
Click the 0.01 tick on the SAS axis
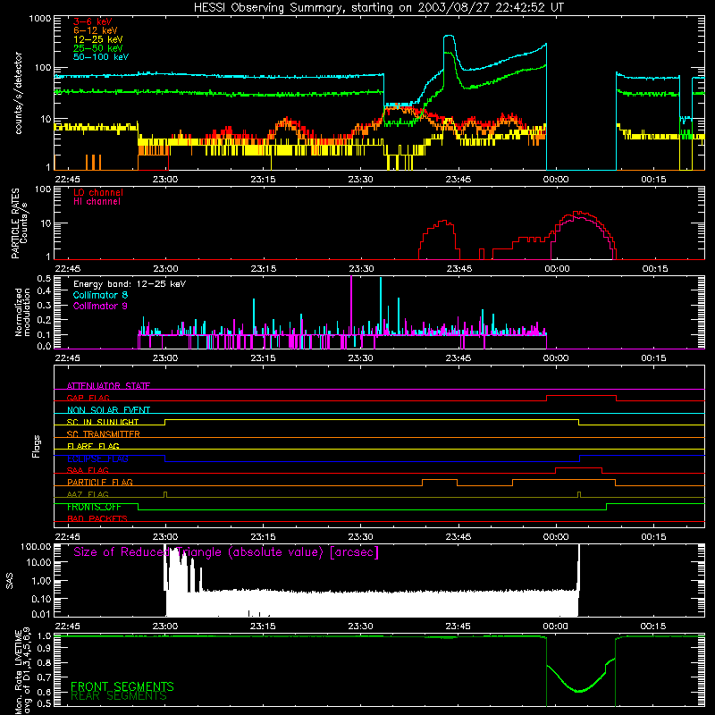[x=41, y=614]
